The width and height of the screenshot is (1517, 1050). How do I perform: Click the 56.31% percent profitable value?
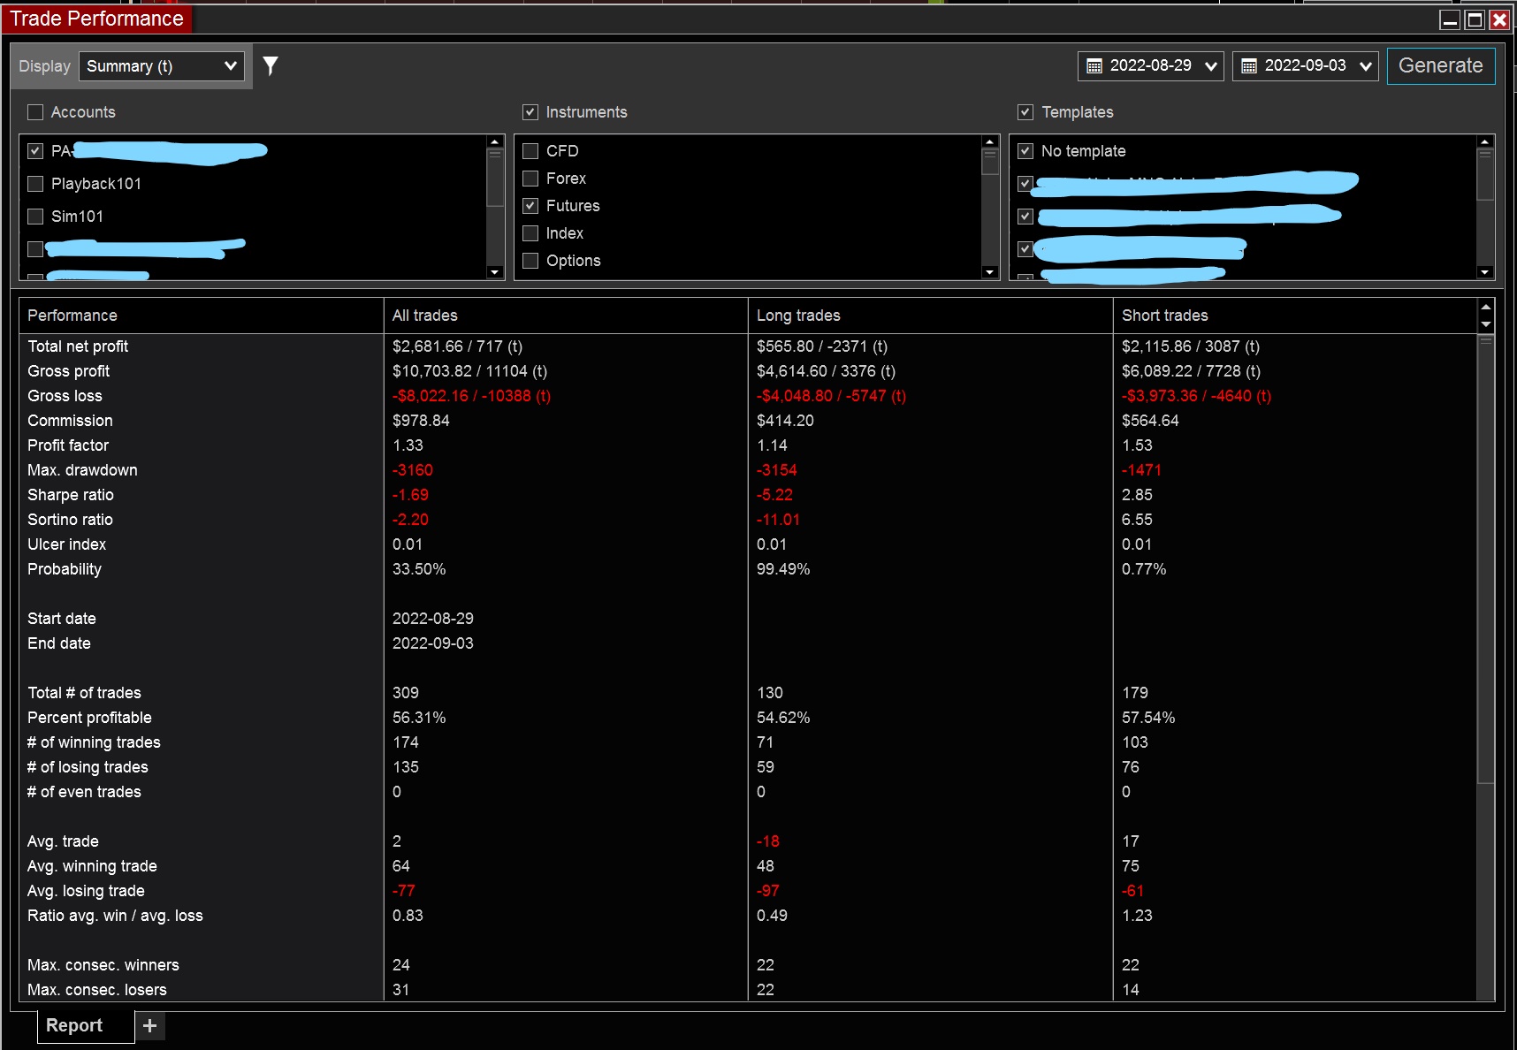(x=419, y=718)
